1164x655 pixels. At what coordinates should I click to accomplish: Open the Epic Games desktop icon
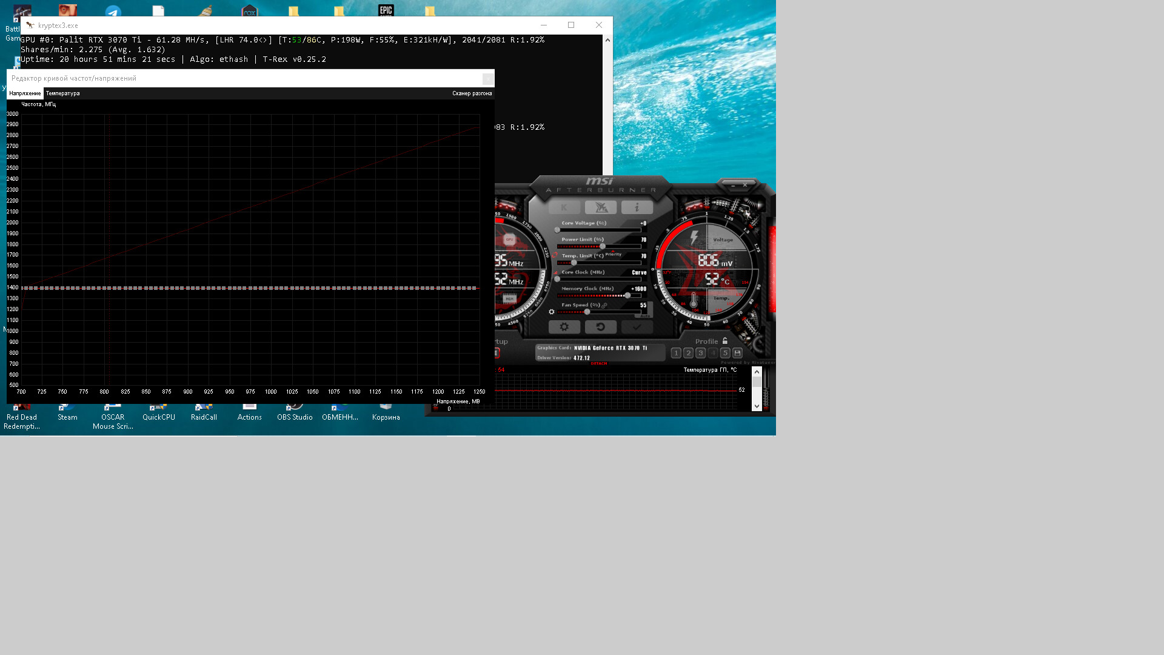(386, 10)
